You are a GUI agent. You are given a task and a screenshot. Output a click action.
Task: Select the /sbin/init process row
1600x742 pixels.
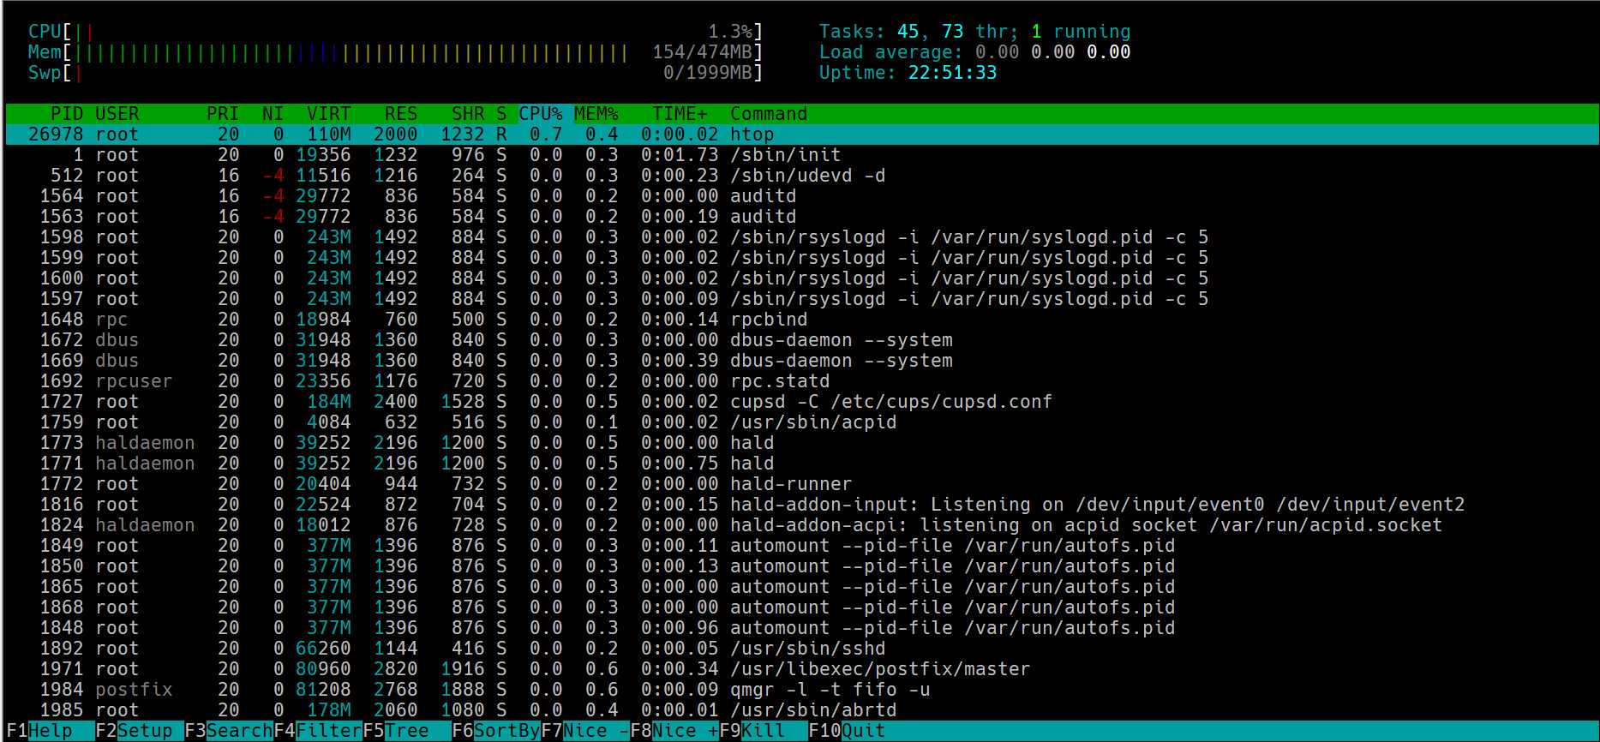tap(802, 155)
